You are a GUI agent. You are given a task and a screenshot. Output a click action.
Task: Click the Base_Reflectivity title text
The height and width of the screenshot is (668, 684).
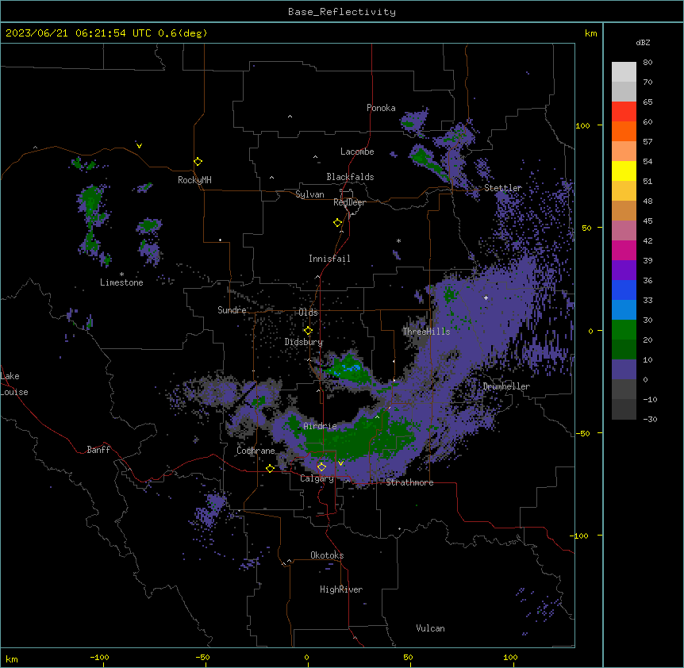tap(342, 12)
